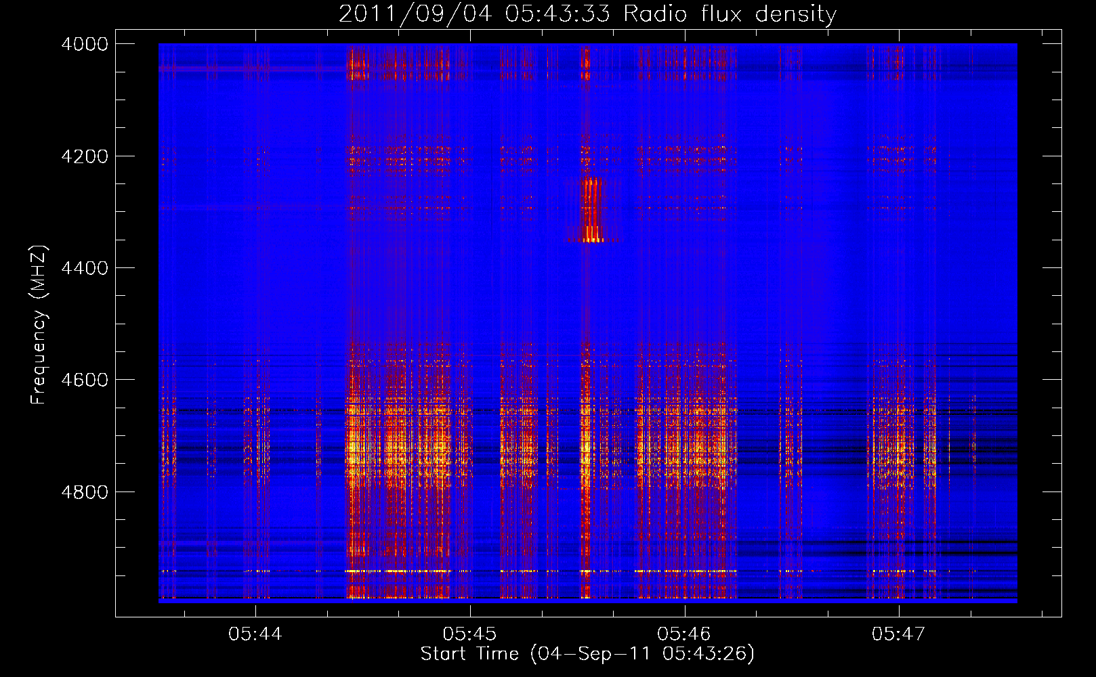
Task: Click the 4400 frequency tick label
Action: 85,268
